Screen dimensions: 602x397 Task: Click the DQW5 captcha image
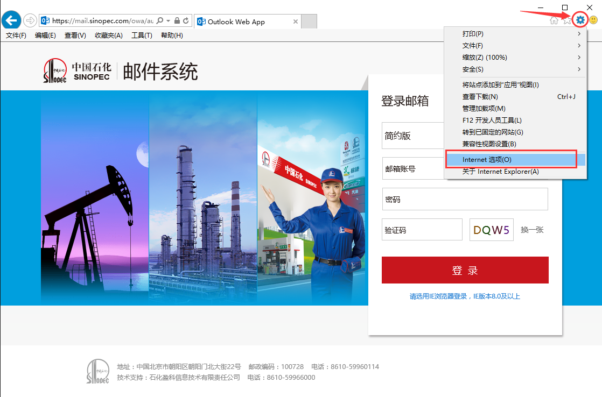(491, 230)
